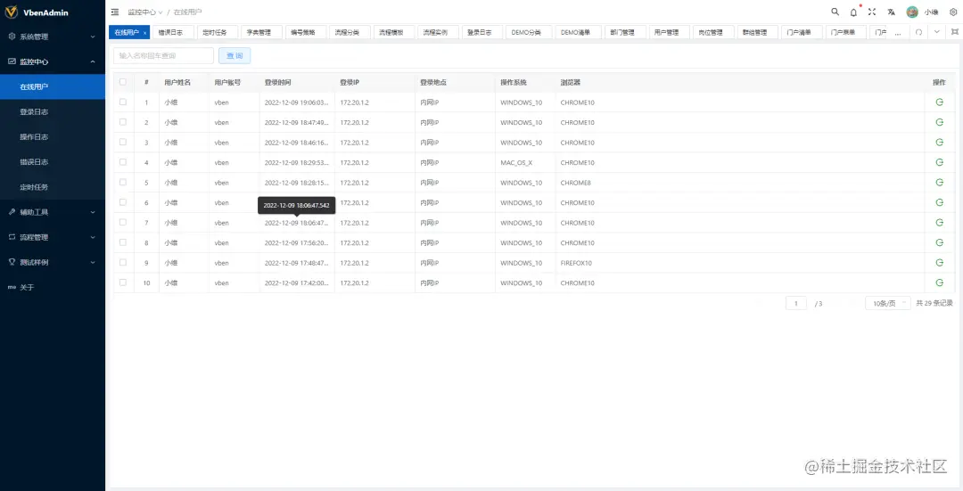Click the page number input box

(x=796, y=303)
